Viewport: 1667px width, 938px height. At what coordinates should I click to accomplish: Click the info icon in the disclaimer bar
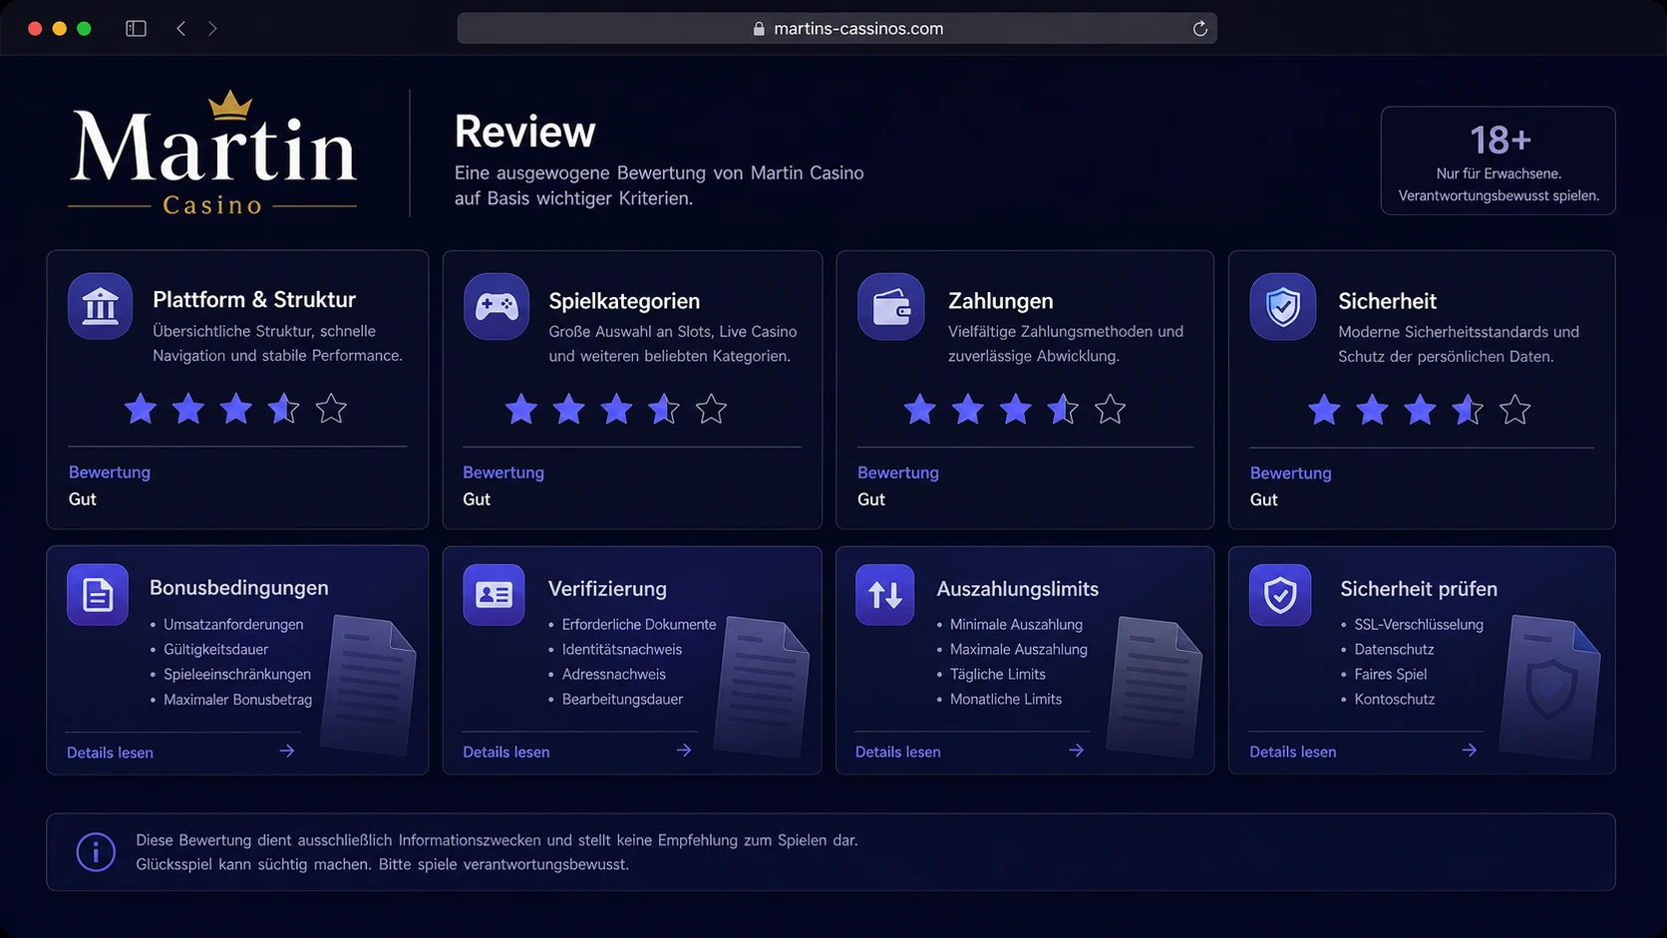tap(96, 852)
